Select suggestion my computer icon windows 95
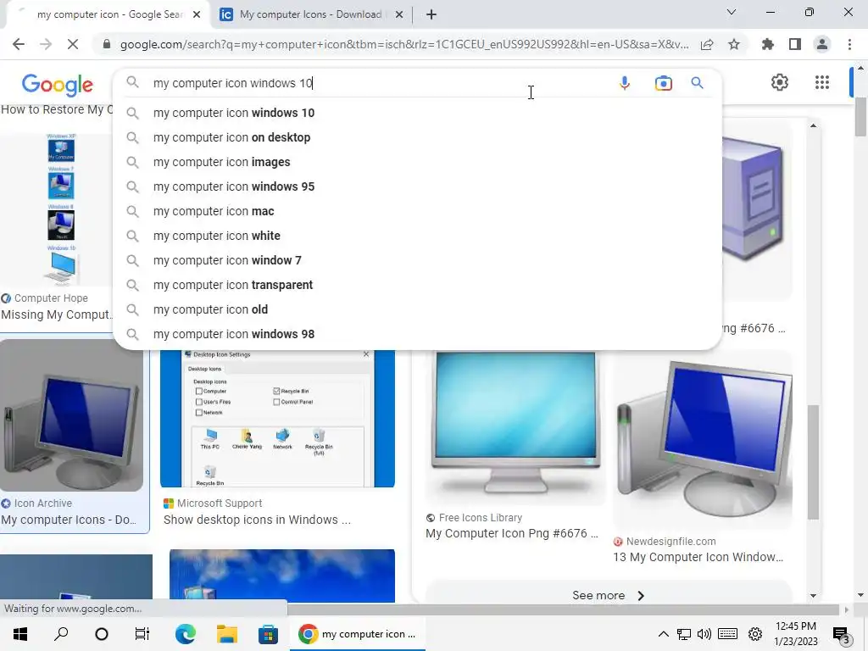The height and width of the screenshot is (651, 868). 417,186
